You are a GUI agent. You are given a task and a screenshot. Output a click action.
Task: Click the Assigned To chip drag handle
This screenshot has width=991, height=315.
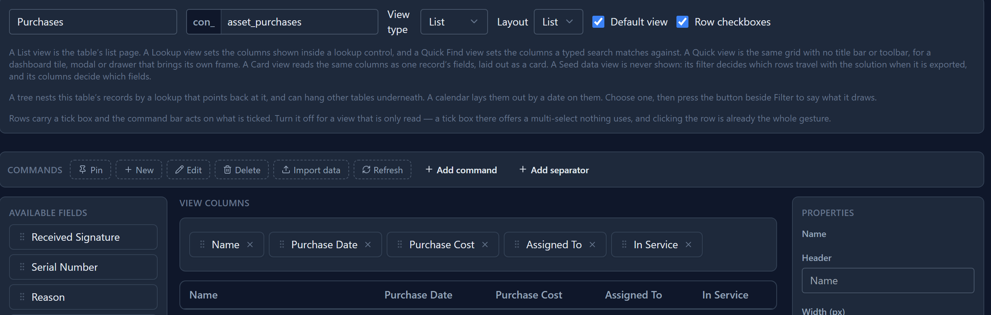517,244
